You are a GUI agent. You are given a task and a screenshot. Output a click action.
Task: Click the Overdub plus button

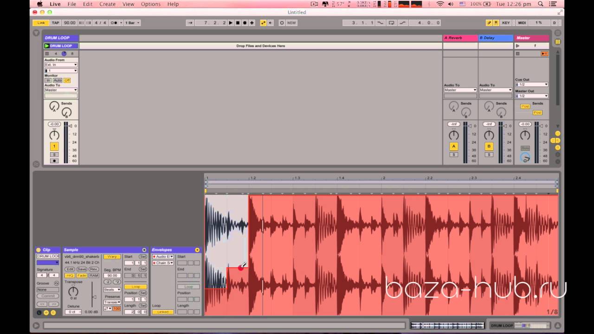click(x=252, y=23)
